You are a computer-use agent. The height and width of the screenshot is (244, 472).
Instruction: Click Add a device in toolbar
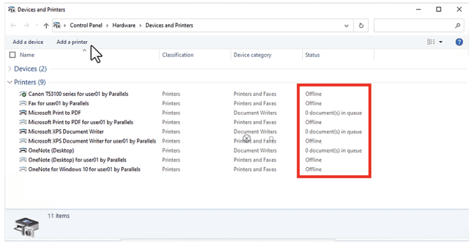click(x=28, y=42)
